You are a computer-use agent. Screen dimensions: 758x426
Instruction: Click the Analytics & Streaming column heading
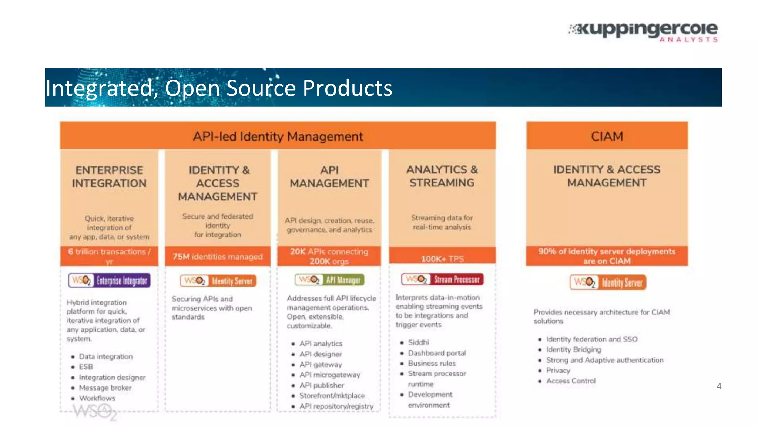coord(442,176)
